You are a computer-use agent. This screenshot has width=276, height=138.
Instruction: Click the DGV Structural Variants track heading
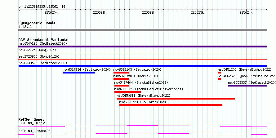click(x=43, y=40)
